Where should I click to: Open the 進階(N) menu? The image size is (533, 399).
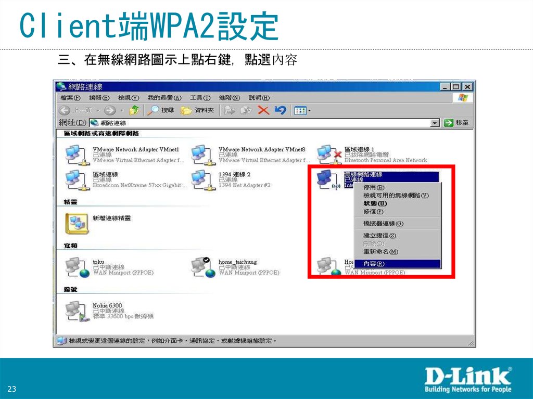(x=230, y=98)
